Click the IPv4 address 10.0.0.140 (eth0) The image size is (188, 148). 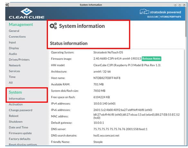click(x=104, y=103)
